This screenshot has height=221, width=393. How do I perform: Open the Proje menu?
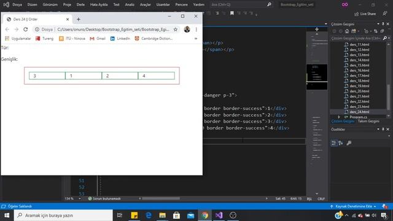point(67,4)
